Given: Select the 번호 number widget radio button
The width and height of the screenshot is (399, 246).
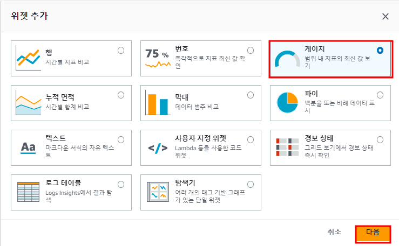Looking at the screenshot, I should tap(251, 51).
